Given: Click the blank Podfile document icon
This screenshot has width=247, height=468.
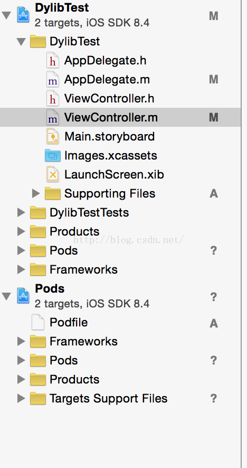Looking at the screenshot, I should click(38, 322).
